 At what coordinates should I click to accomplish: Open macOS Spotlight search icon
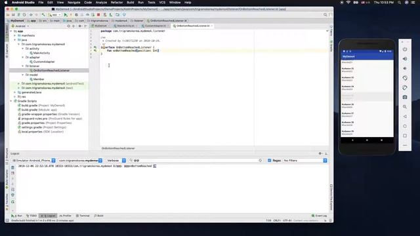point(400,3)
